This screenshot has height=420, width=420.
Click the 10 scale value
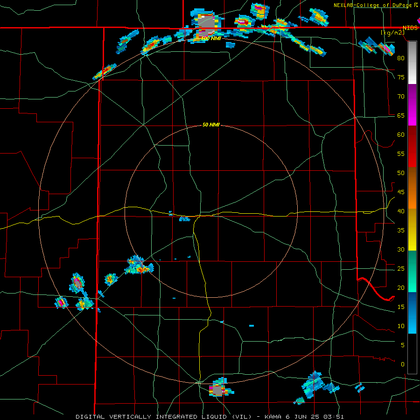pyautogui.click(x=401, y=326)
